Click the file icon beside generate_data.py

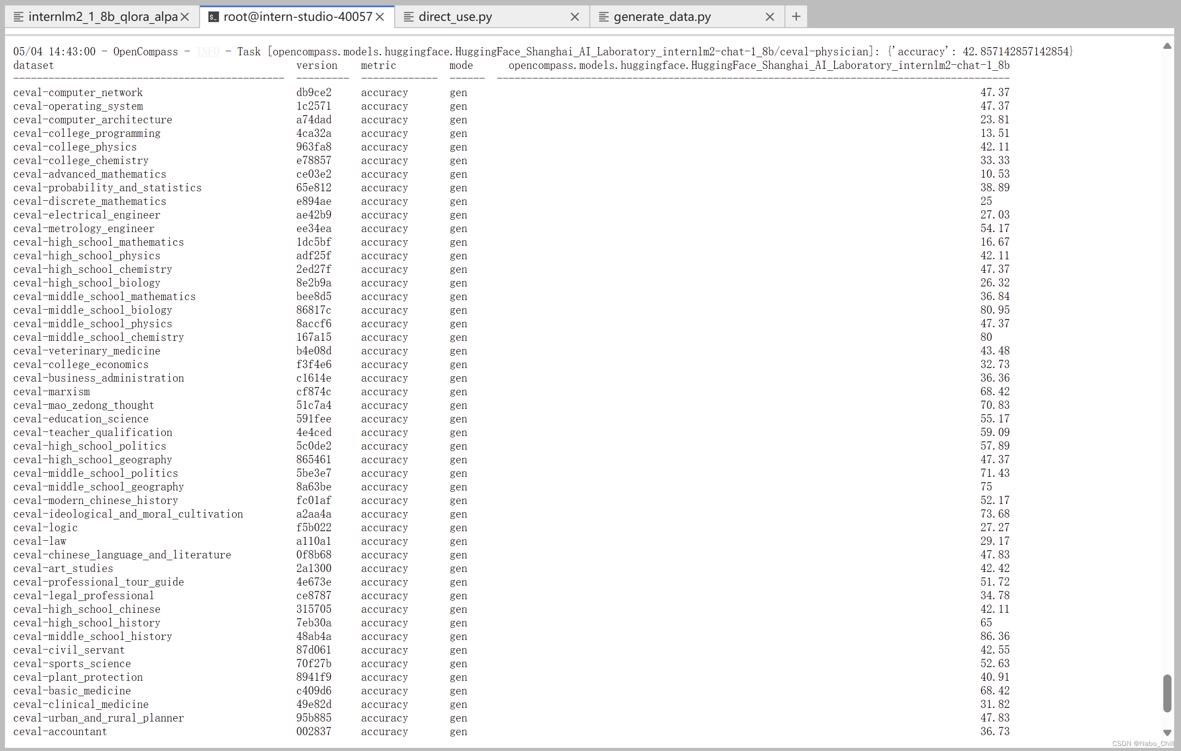coord(603,17)
